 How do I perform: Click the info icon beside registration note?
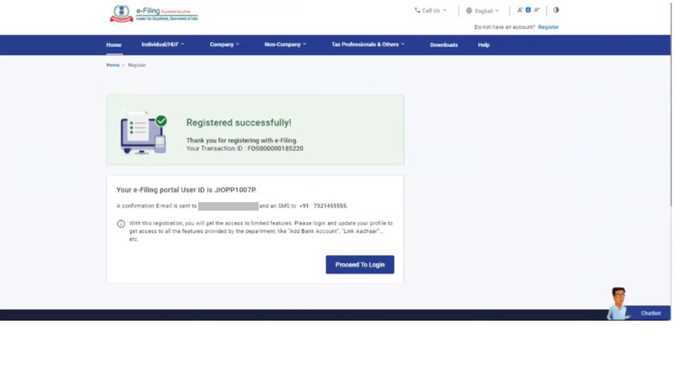121,224
